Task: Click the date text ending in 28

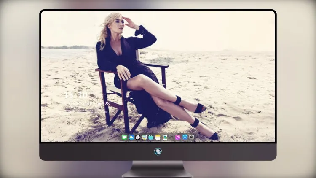Action: pos(87,104)
